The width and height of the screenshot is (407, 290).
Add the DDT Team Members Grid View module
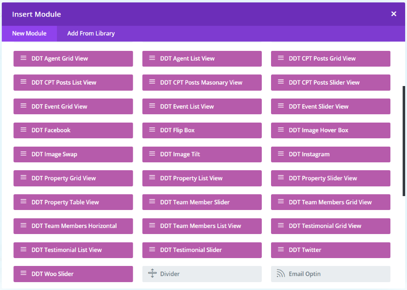[x=331, y=202]
